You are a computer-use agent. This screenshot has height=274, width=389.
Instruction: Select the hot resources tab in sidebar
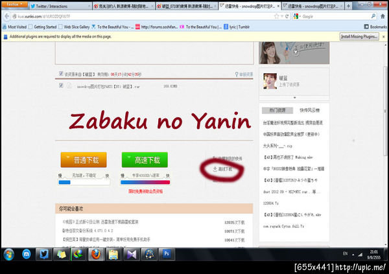coord(277,110)
